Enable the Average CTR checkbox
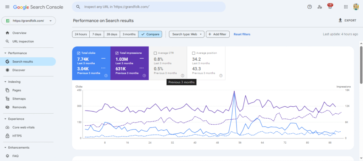Viewport: 363px width, 161px height. click(155, 53)
